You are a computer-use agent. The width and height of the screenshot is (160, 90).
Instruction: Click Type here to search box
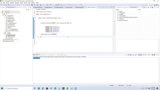(18, 88)
